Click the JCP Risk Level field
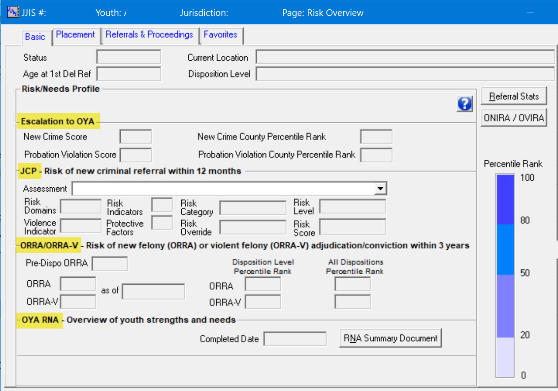 pos(352,206)
